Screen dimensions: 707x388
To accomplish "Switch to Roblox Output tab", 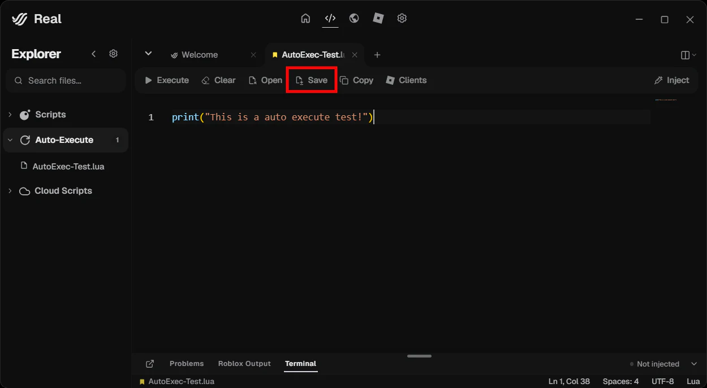I will coord(244,364).
